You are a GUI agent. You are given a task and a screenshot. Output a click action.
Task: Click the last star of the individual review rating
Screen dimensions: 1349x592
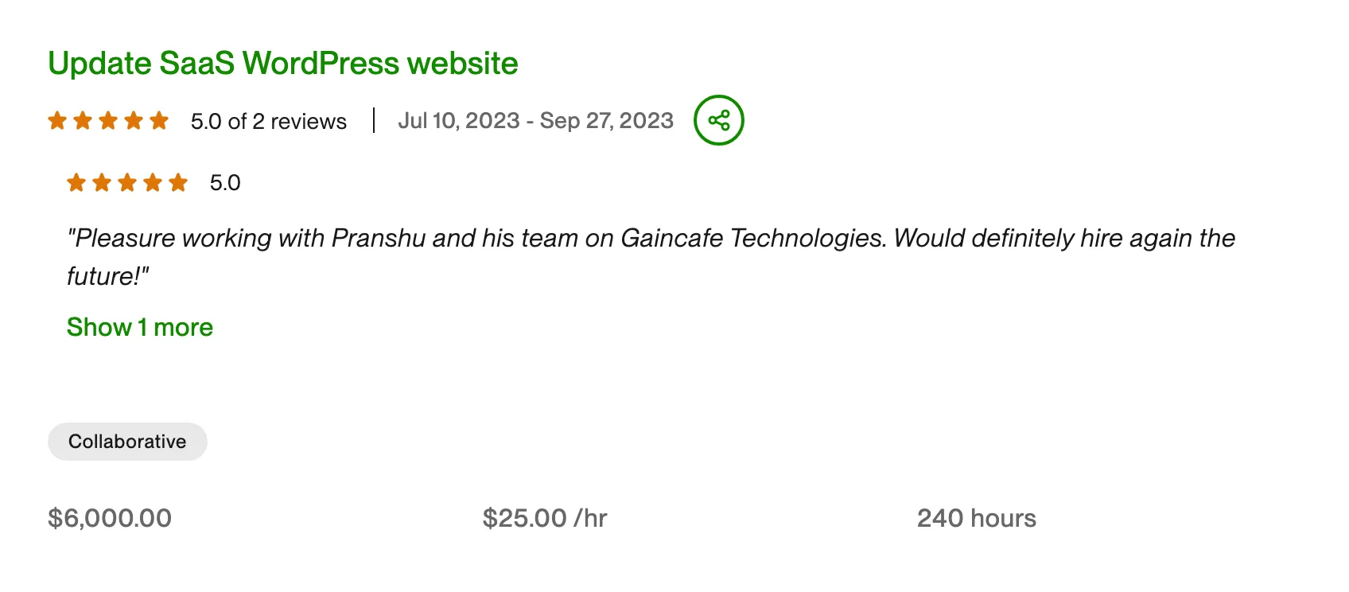[x=178, y=183]
